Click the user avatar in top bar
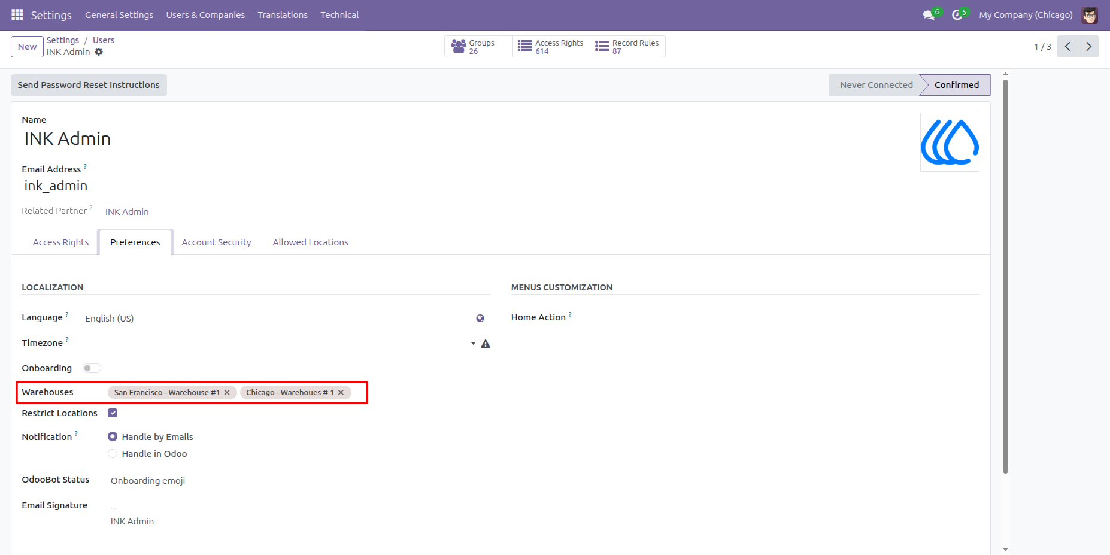Viewport: 1110px width, 555px height. (x=1090, y=15)
